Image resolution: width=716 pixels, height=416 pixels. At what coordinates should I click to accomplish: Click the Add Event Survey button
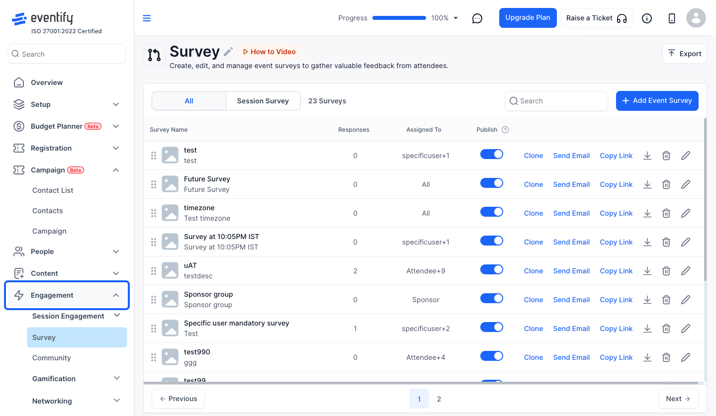pos(657,101)
